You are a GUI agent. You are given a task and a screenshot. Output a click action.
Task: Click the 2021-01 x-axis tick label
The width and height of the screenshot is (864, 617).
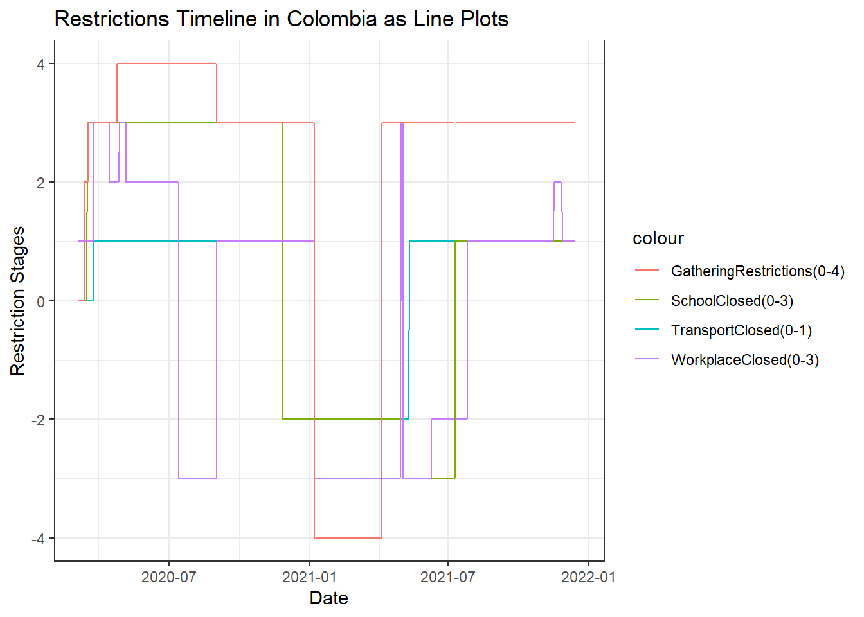click(310, 577)
